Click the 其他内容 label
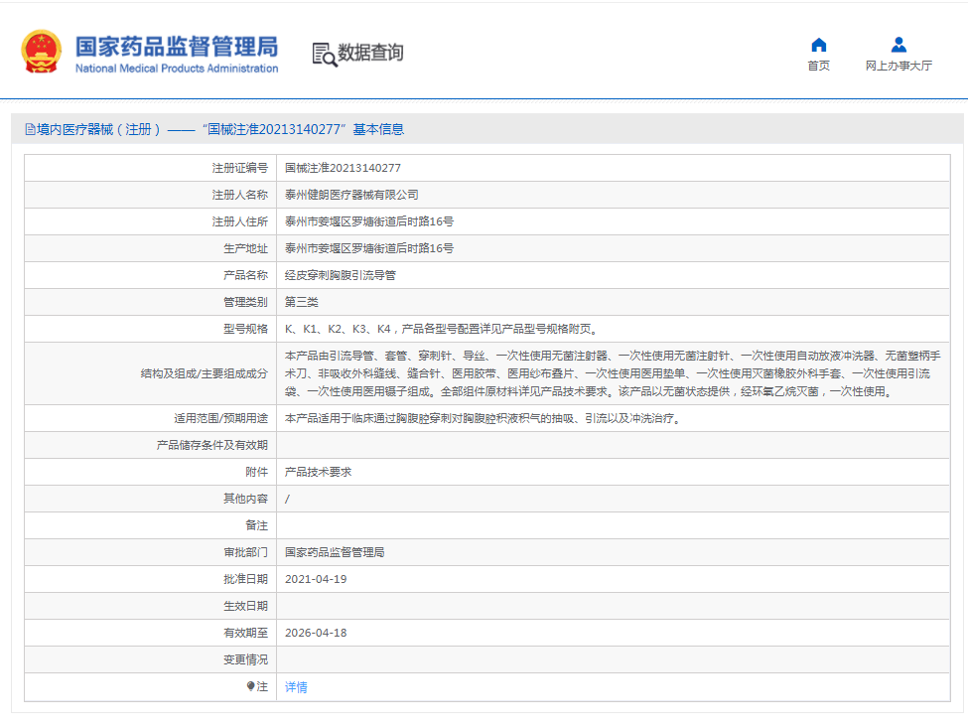Image resolution: width=968 pixels, height=728 pixels. [245, 499]
